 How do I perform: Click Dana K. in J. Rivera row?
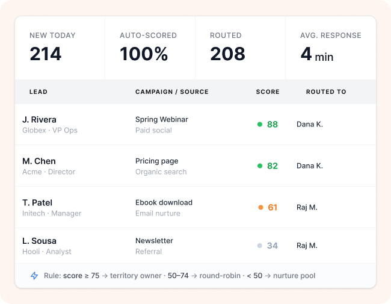click(x=310, y=124)
